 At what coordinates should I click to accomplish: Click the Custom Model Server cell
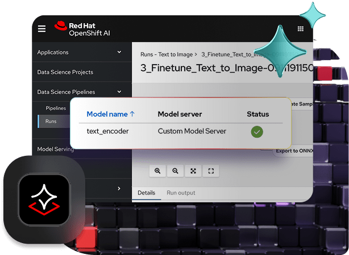tap(192, 131)
